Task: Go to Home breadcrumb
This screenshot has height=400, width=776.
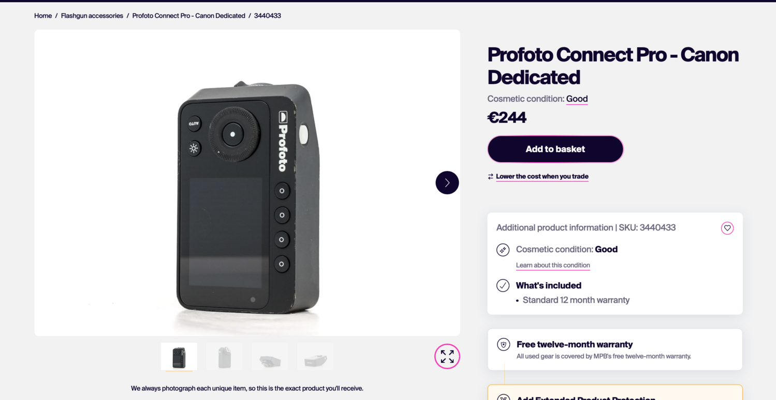Action: 43,16
